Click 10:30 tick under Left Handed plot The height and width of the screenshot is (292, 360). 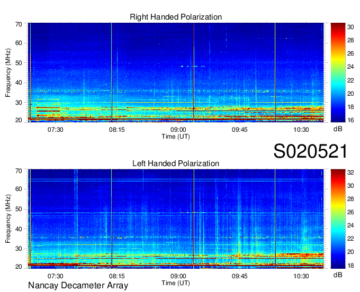click(301, 276)
